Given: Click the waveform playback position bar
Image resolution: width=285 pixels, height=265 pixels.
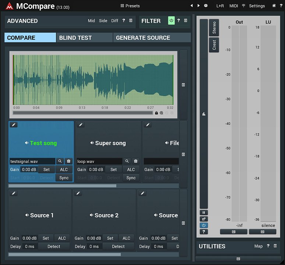Looking at the screenshot, I should pos(83,113).
